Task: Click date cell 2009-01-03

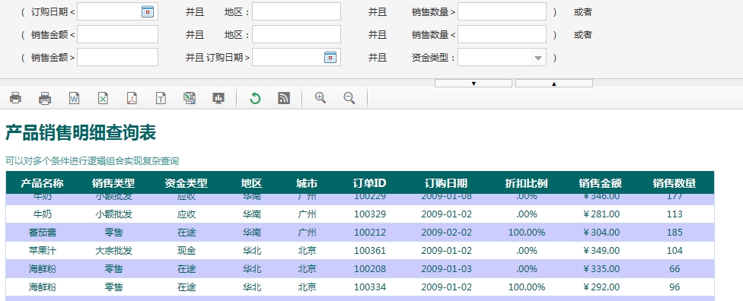Action: tap(446, 269)
